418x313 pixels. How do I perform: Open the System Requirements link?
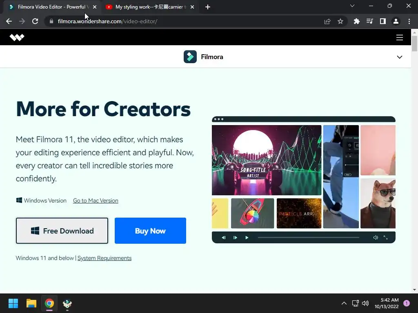(x=104, y=258)
